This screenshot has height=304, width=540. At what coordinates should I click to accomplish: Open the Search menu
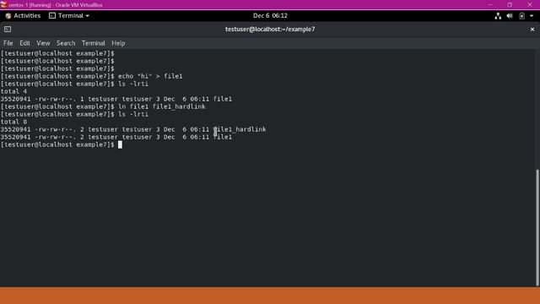(66, 43)
